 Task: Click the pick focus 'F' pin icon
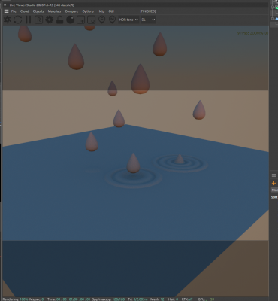coord(101,20)
